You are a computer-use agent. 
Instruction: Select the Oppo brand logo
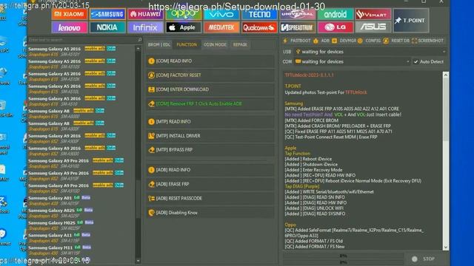(x=184, y=14)
